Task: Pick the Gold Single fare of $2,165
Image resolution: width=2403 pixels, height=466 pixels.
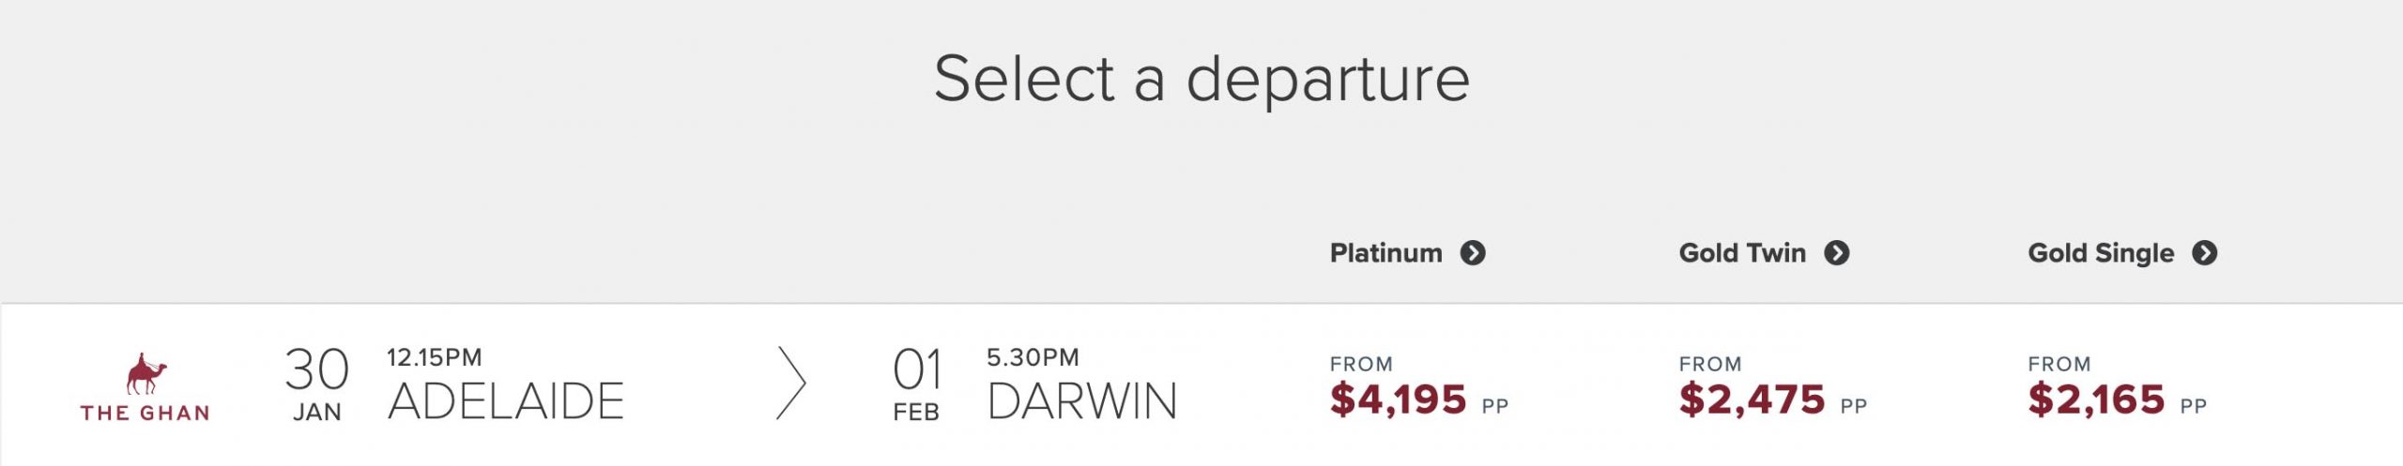Action: point(2096,400)
